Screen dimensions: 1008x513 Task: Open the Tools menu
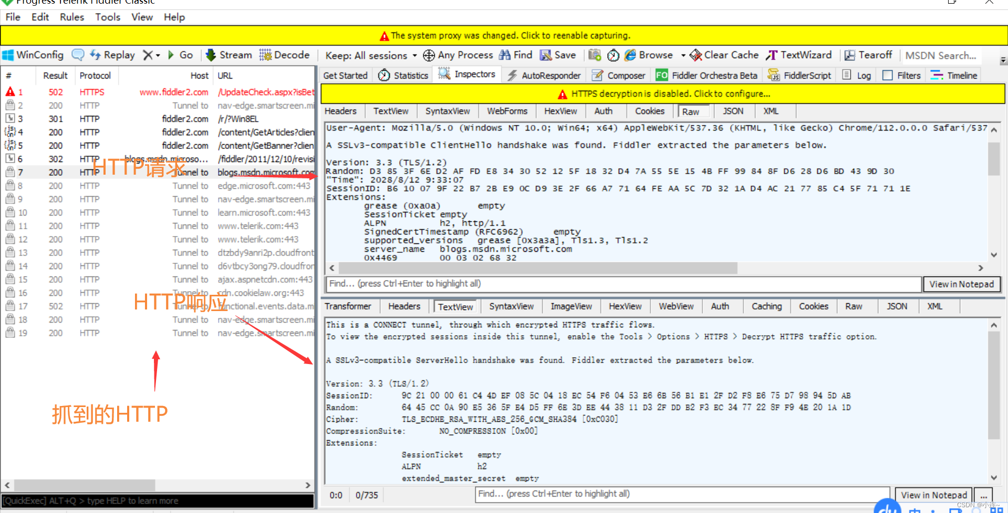(x=108, y=17)
